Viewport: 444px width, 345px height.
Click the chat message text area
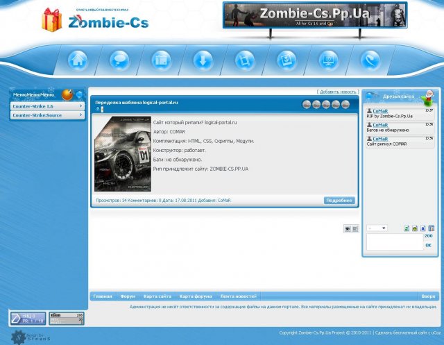click(x=395, y=242)
